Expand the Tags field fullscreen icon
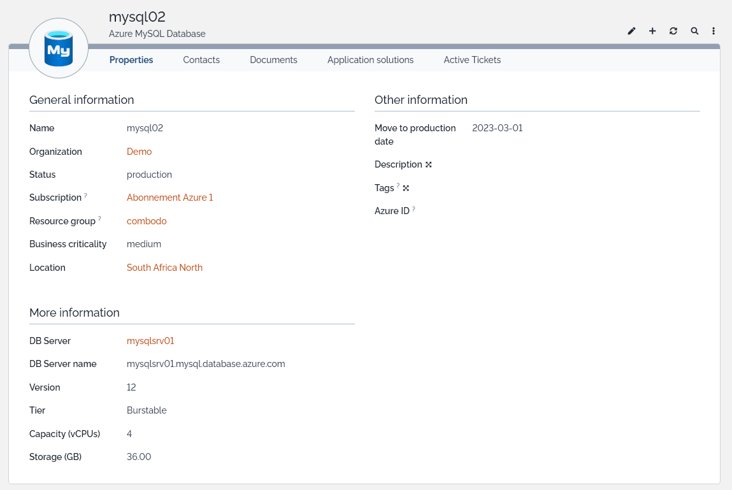This screenshot has height=490, width=732. (x=406, y=188)
